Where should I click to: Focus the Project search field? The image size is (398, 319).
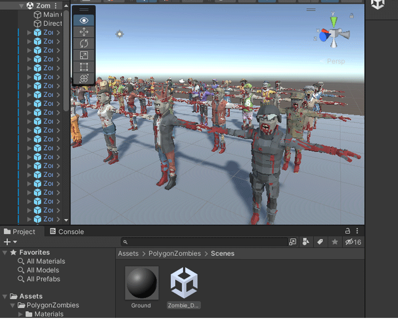coord(204,242)
